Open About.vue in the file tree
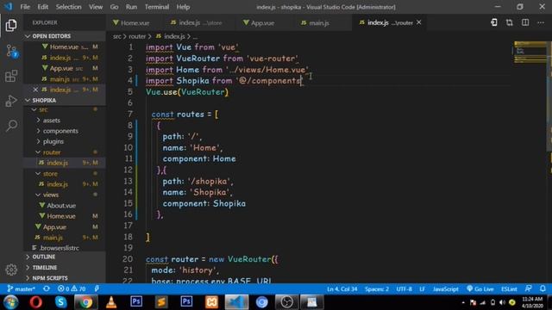 [65, 206]
